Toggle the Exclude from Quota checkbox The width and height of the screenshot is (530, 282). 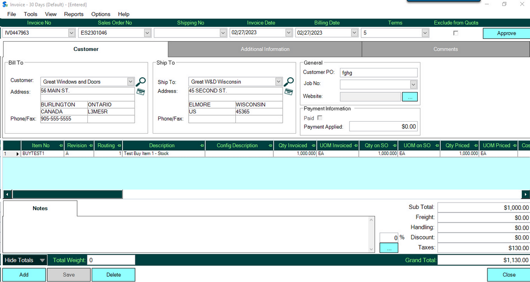click(x=456, y=33)
